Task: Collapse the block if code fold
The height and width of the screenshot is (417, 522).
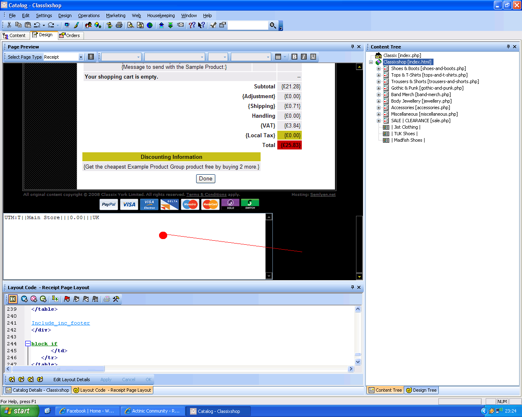Action: click(28, 344)
